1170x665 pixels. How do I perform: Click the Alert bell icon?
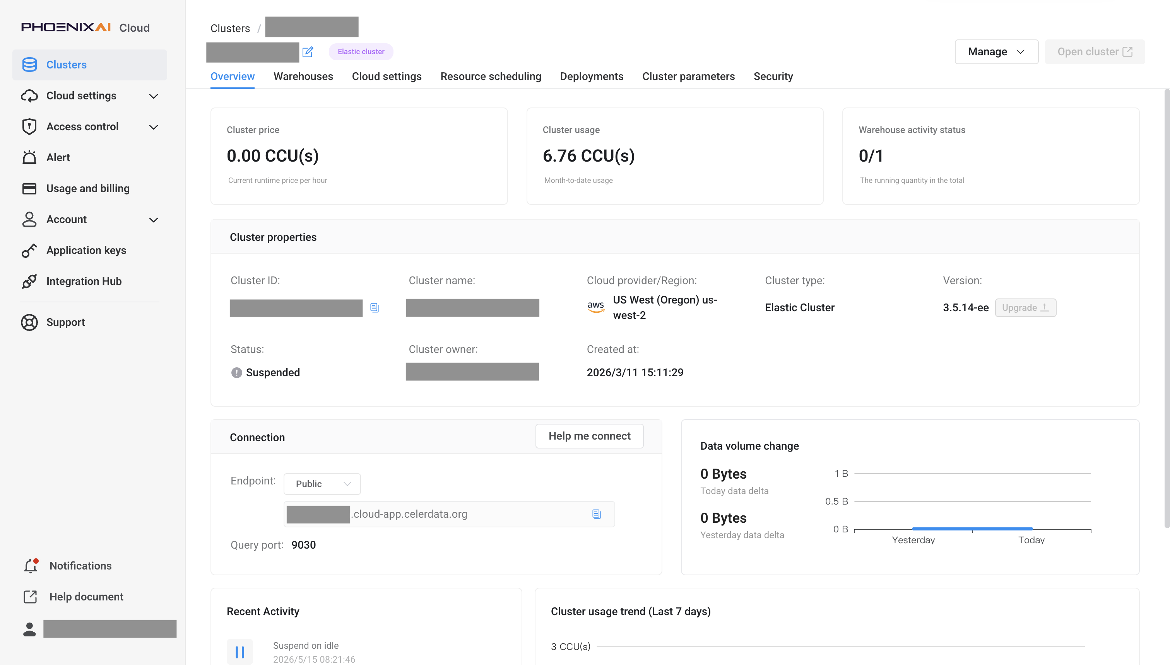(x=30, y=157)
